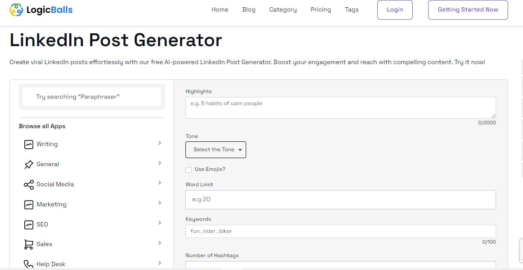Select the SEO category icon
This screenshot has height=270, width=523.
click(x=28, y=224)
